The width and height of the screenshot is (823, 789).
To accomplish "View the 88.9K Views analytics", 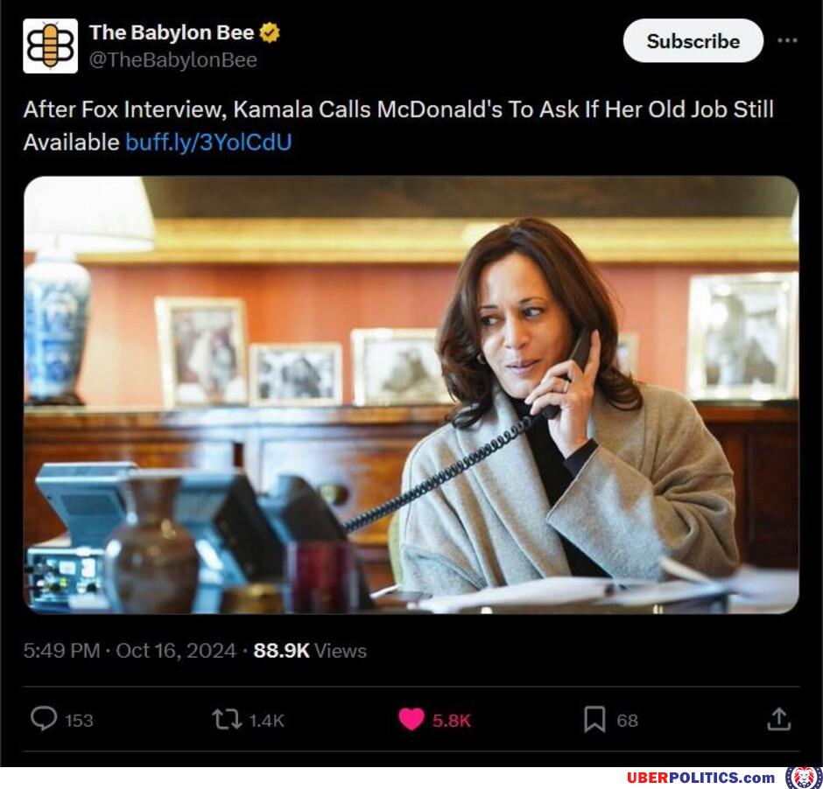I will coord(310,651).
